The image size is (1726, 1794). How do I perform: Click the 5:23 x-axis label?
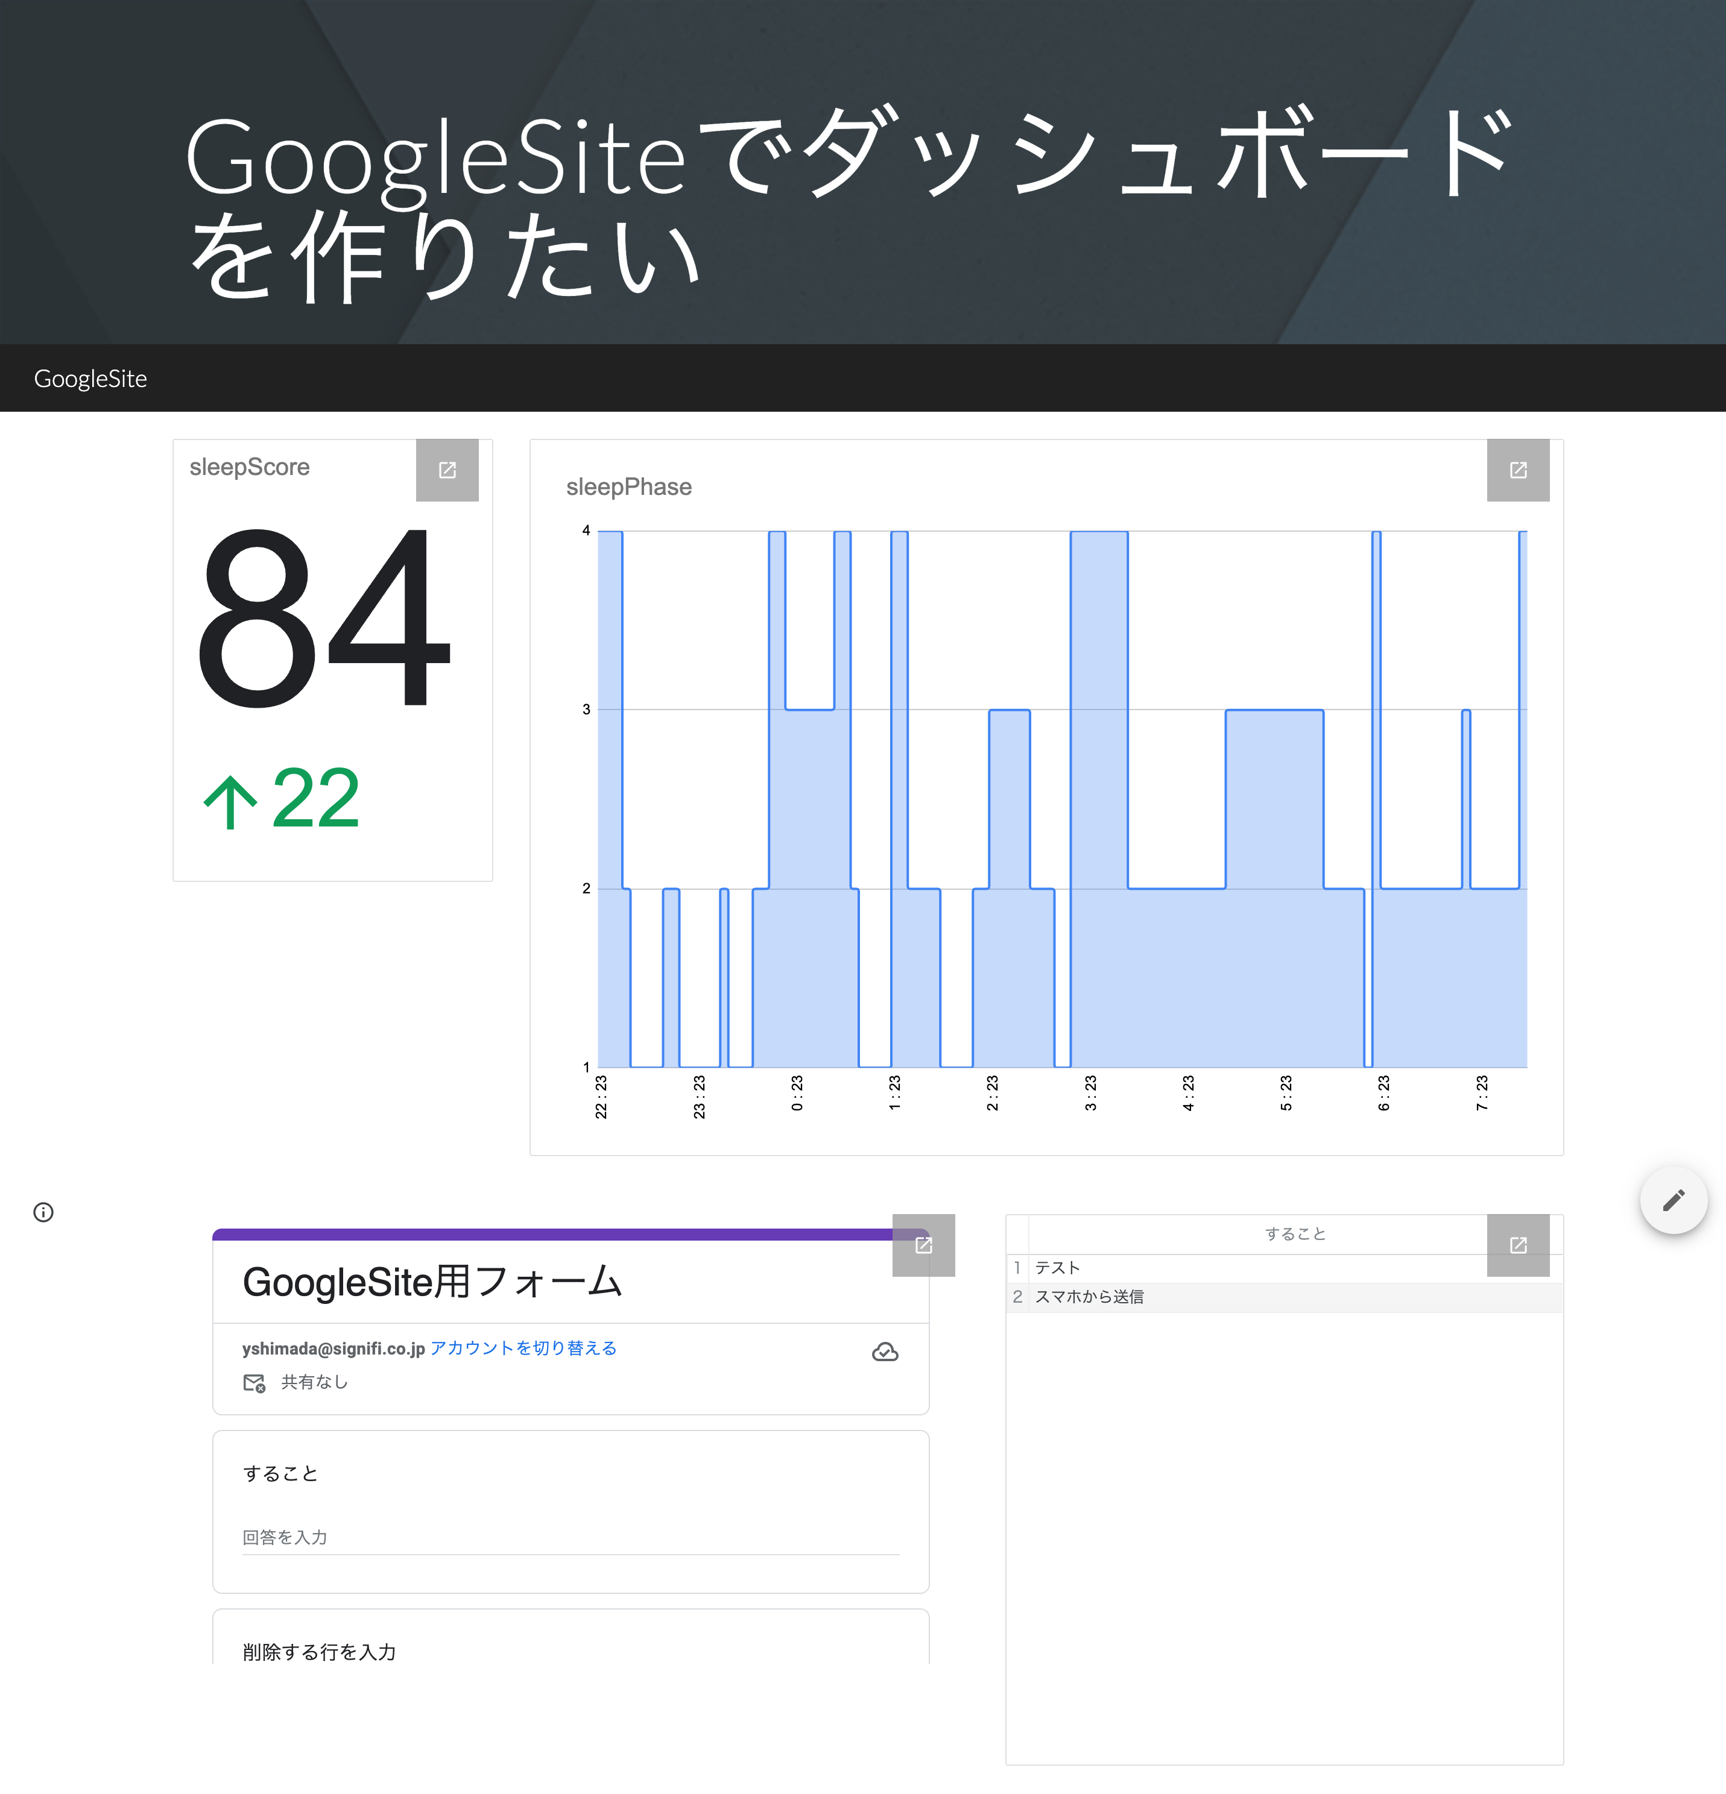pyautogui.click(x=1286, y=1094)
